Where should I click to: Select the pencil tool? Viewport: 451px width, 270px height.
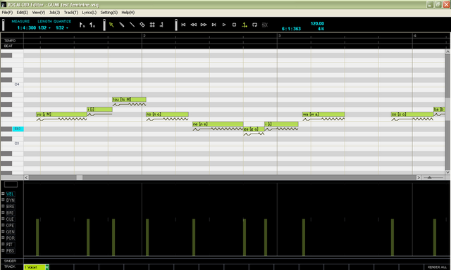[122, 25]
